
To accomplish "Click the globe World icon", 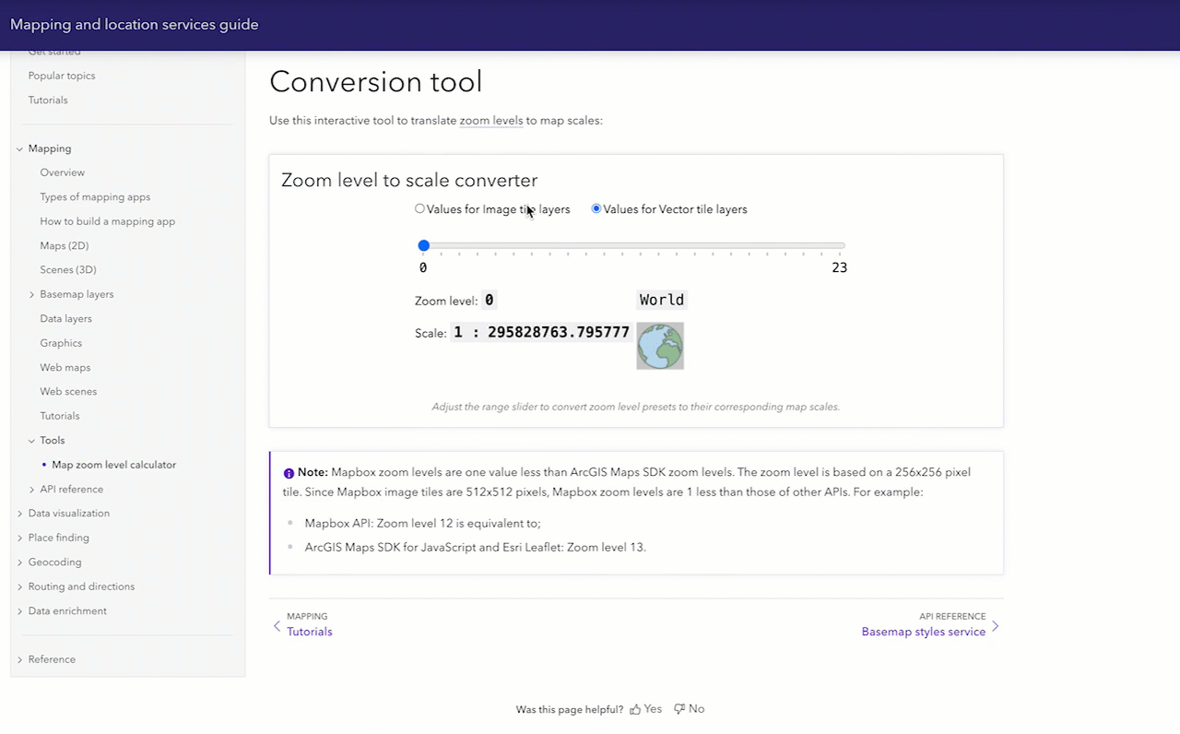I will 660,346.
